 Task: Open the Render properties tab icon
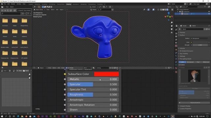tap(176, 33)
